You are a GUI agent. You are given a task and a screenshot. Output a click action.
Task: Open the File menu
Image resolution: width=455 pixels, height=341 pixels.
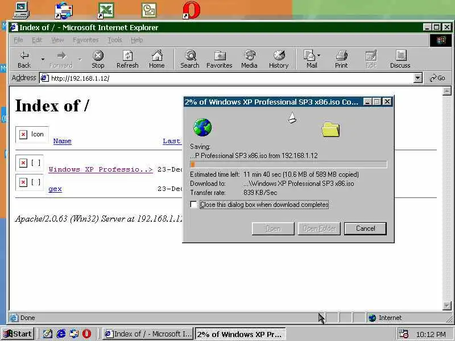18,40
